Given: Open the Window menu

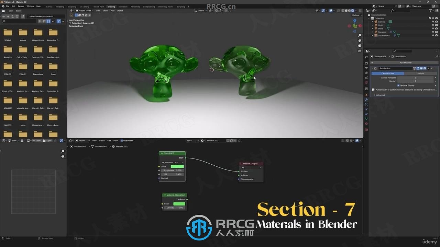Looking at the screenshot, I should point(30,6).
